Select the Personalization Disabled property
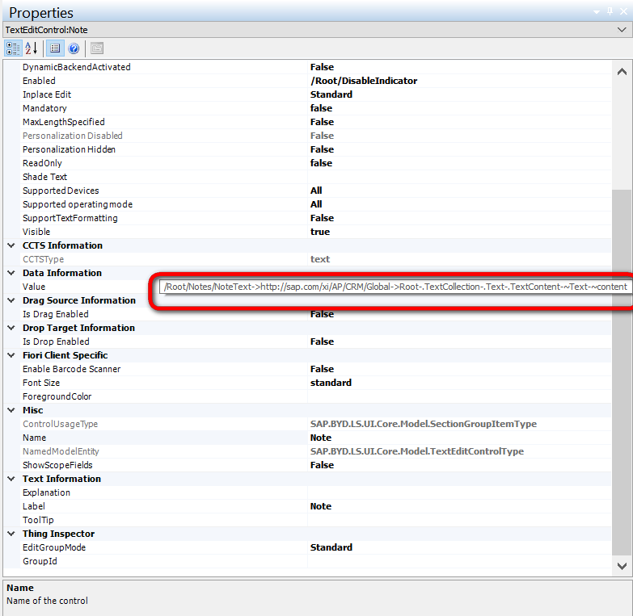633x616 pixels. [x=73, y=136]
